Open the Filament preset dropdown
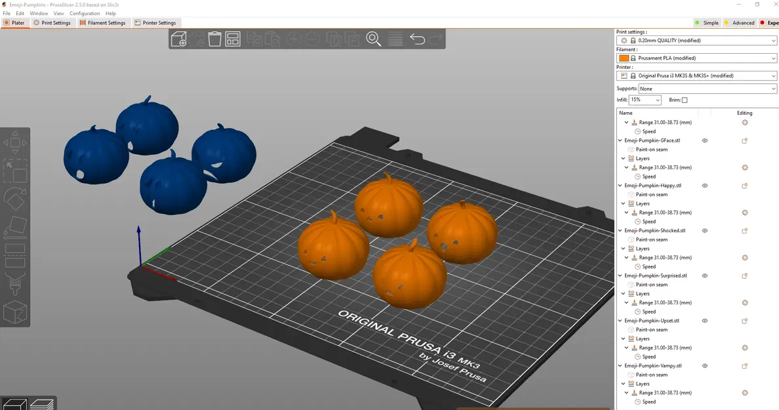Viewport: 779px width, 410px height. click(696, 58)
